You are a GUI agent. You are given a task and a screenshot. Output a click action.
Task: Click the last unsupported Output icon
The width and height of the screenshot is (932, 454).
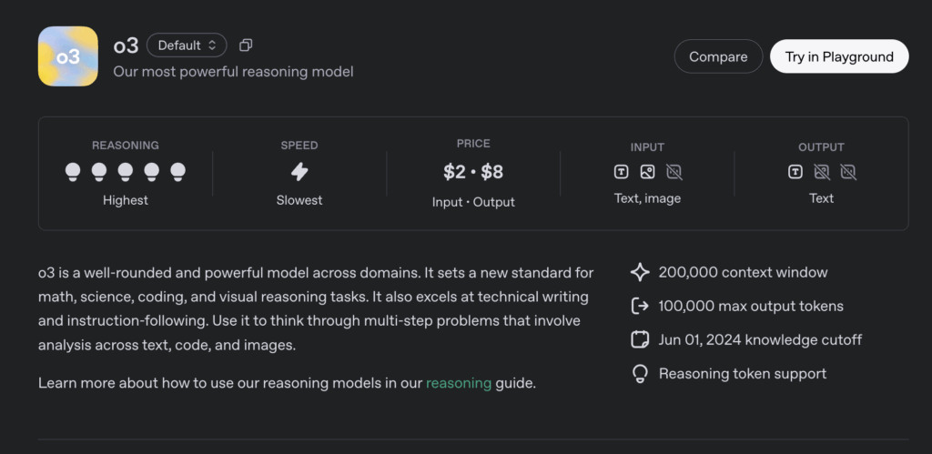click(848, 172)
